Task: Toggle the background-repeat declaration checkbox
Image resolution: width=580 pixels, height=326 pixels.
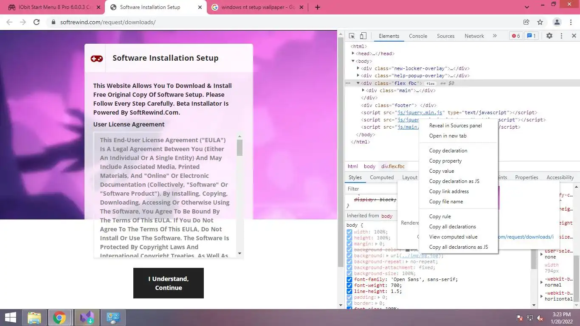Action: click(349, 262)
